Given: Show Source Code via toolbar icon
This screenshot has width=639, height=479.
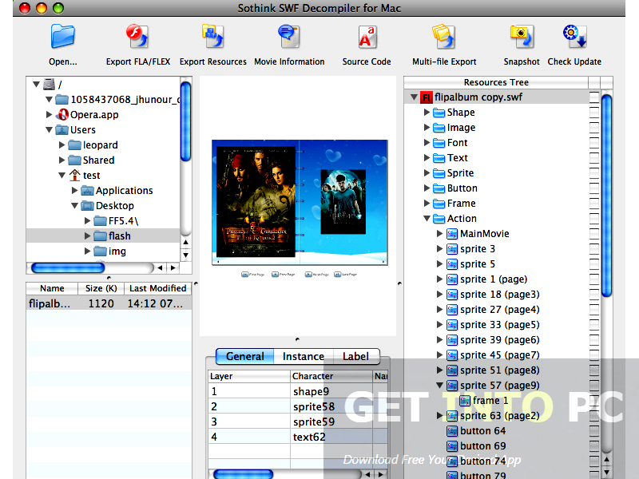Looking at the screenshot, I should tap(367, 37).
